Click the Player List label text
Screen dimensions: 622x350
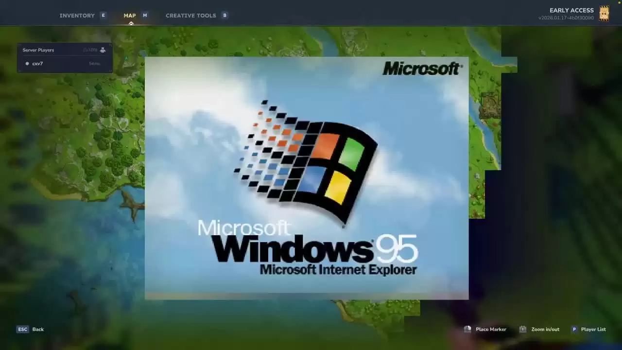click(x=593, y=329)
